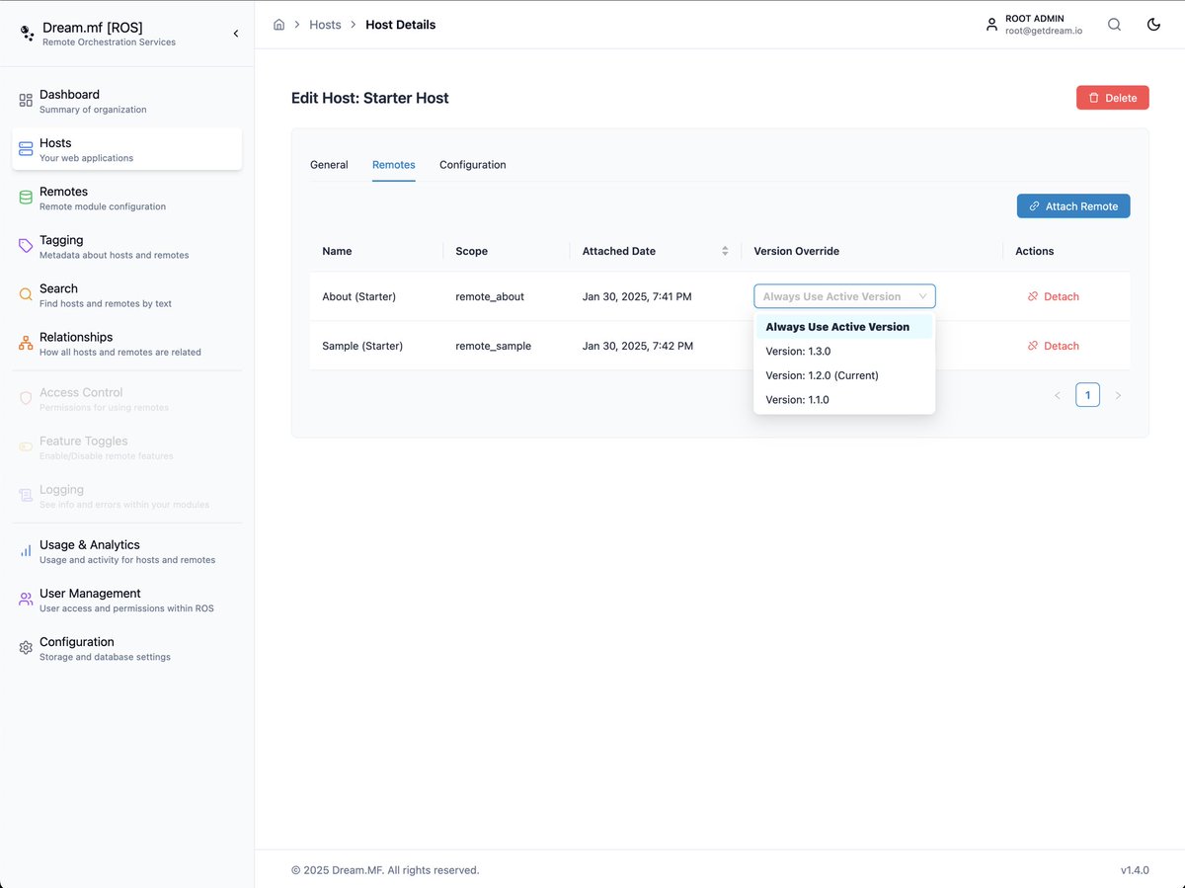Switch to the Remotes tab
The width and height of the screenshot is (1185, 888).
tap(394, 165)
